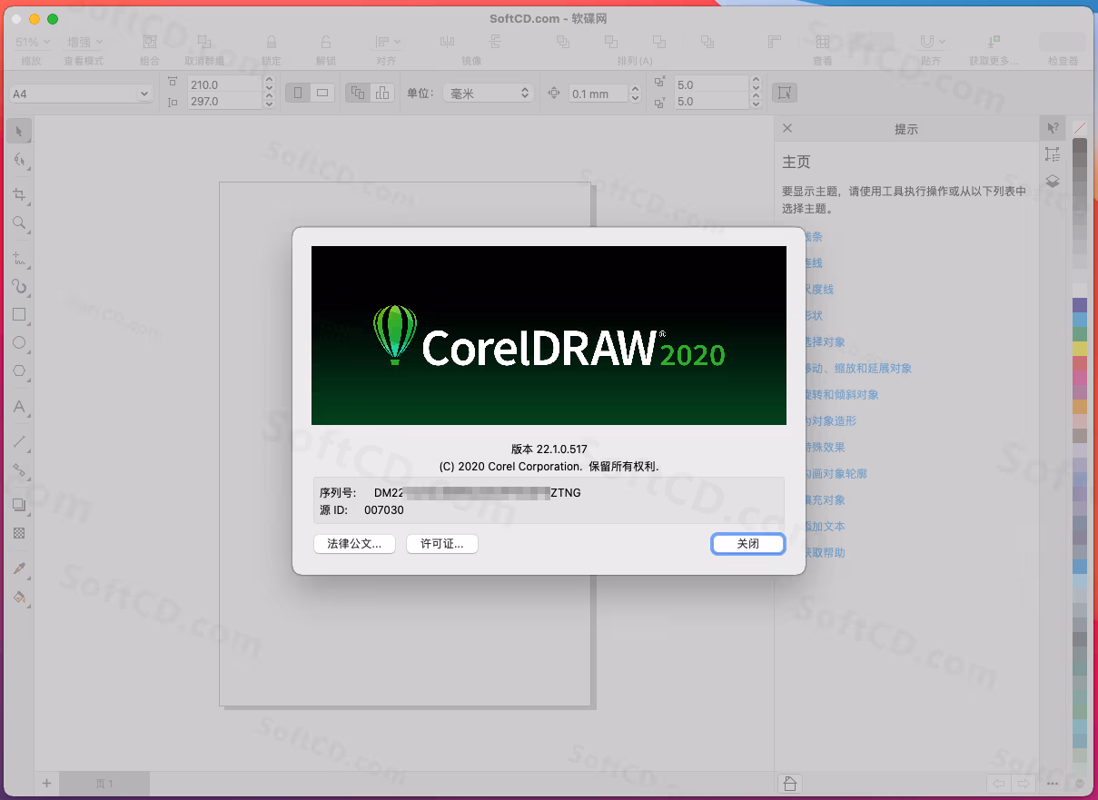Click the 镜像 mirror horizontally icon

(x=447, y=42)
